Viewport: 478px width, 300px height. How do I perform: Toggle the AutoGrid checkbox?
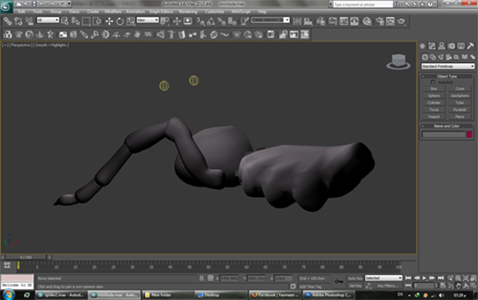pos(433,82)
